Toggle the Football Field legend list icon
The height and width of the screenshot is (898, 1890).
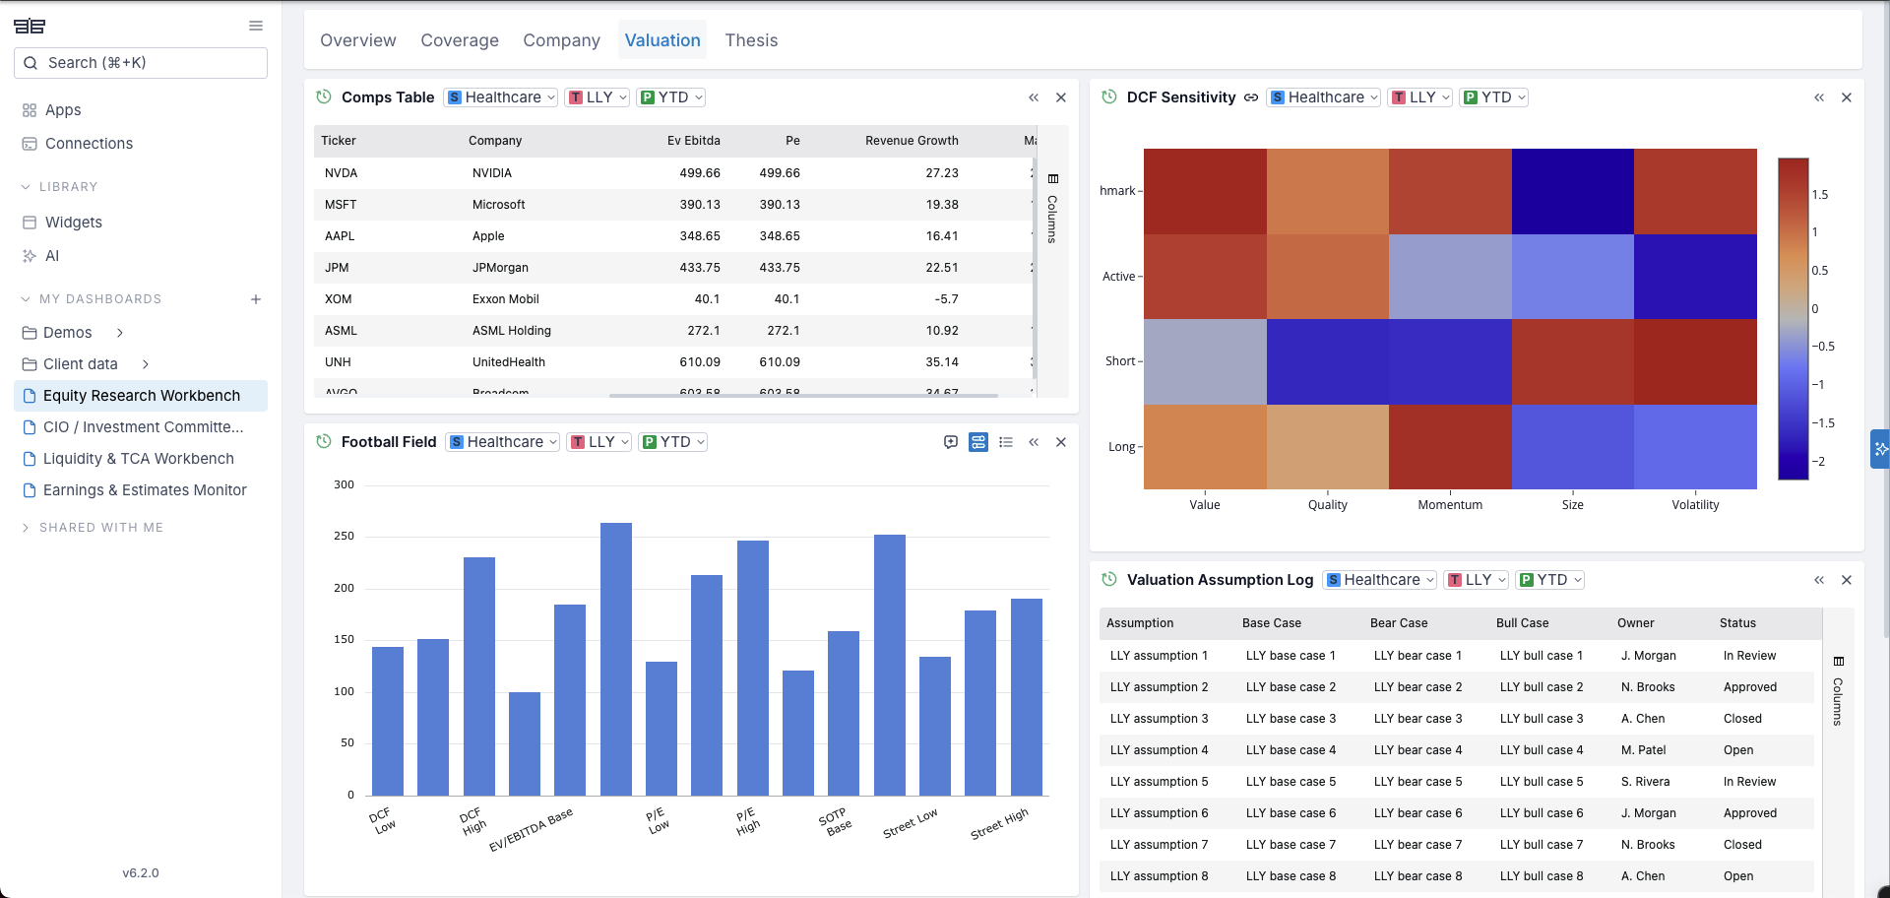1006,442
